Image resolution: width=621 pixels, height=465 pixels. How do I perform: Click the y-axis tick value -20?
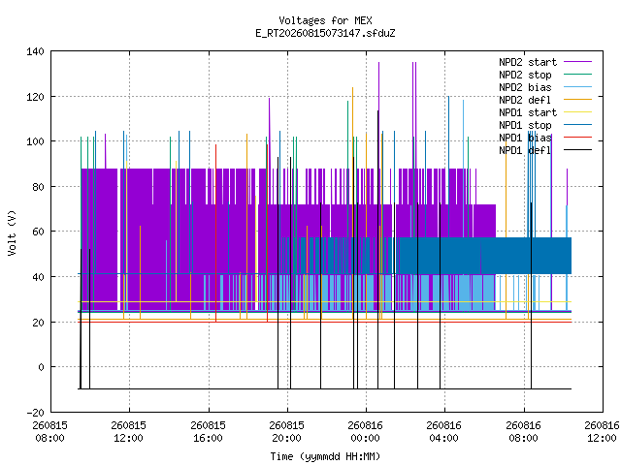point(35,413)
